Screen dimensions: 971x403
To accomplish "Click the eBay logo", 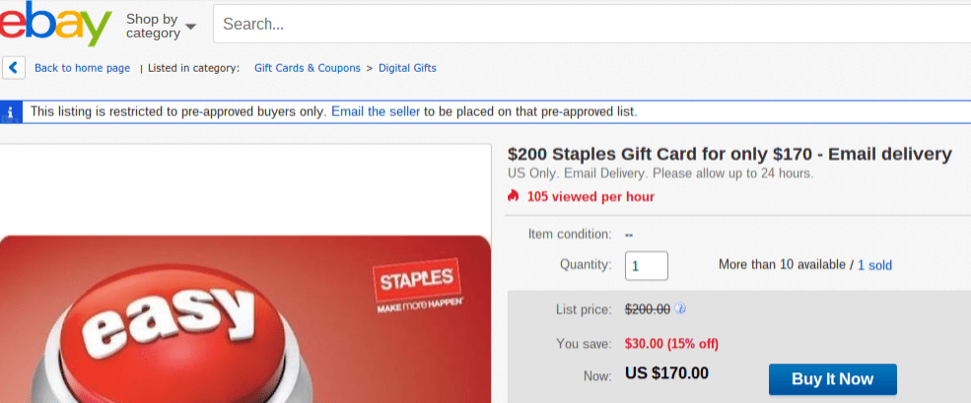I will (56, 25).
